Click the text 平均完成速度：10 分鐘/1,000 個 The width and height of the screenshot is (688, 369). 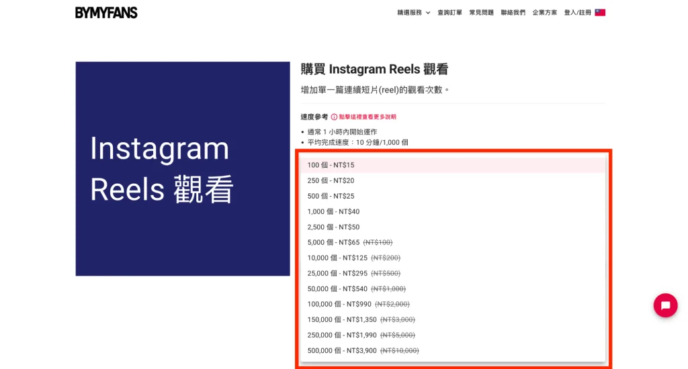point(357,142)
